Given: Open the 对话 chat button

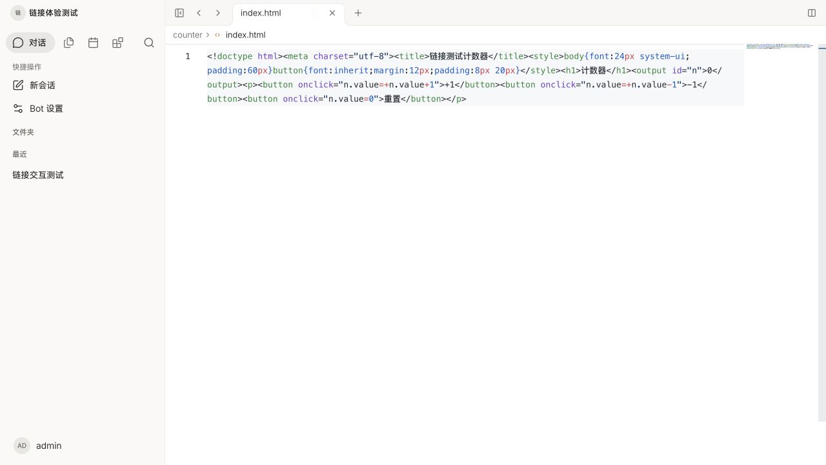Looking at the screenshot, I should pos(30,43).
